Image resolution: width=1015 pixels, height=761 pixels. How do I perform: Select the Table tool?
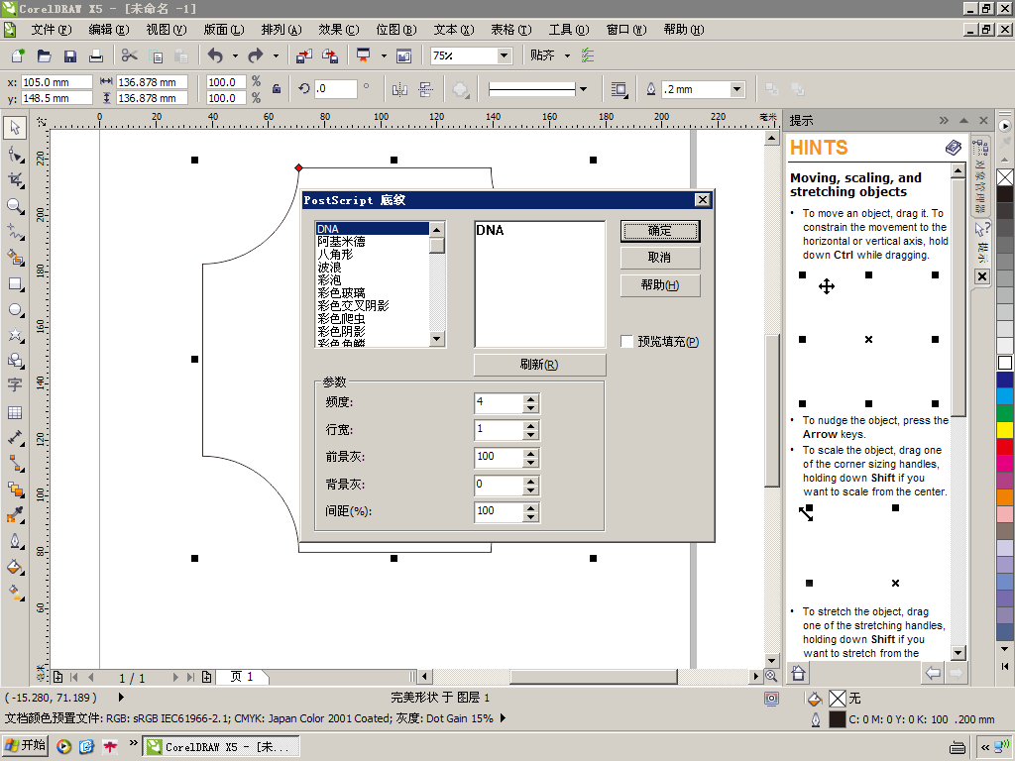point(15,412)
